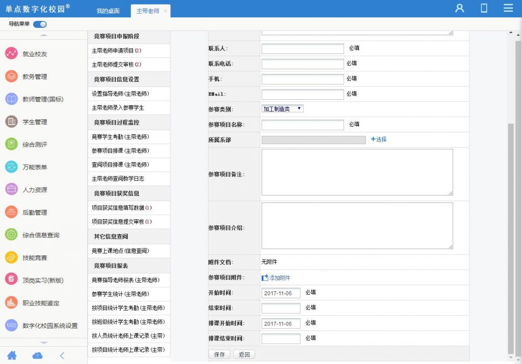Open 设置指导老师(主带老师) menu item

click(x=129, y=94)
